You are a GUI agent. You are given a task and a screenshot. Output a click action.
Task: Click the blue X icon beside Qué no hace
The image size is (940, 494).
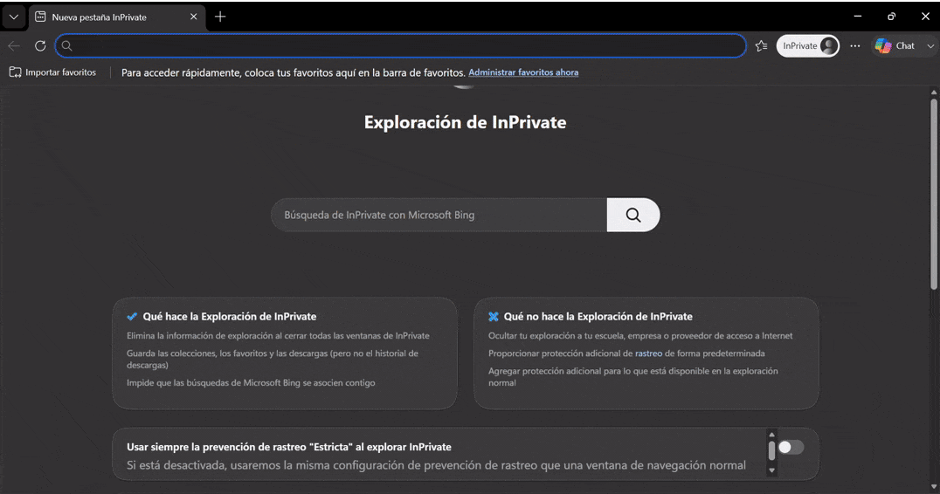pos(494,316)
